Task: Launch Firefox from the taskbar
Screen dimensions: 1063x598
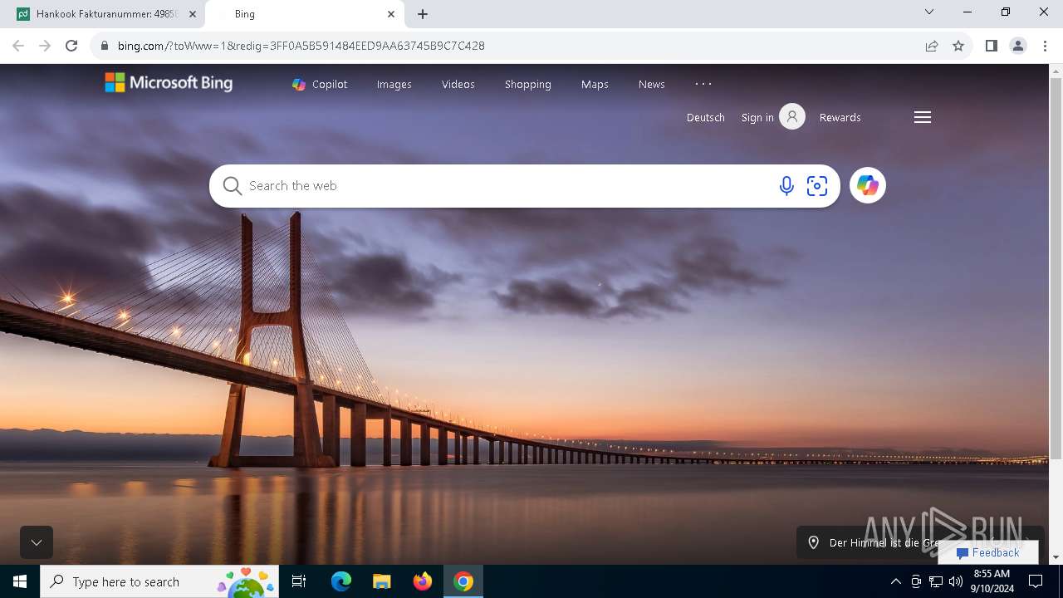Action: pos(423,581)
